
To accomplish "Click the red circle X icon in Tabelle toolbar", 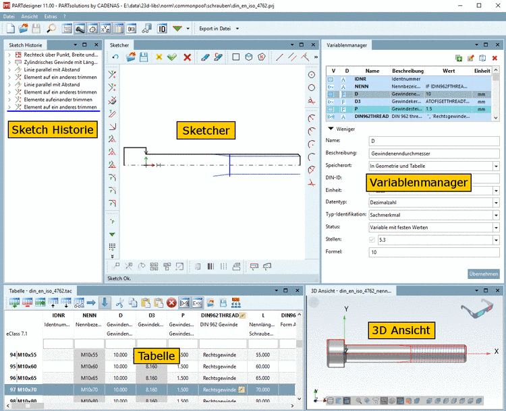I will click(171, 303).
